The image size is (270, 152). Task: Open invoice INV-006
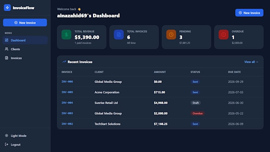[x=67, y=82]
